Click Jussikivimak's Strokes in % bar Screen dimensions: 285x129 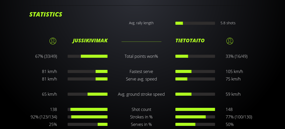[x=88, y=117]
